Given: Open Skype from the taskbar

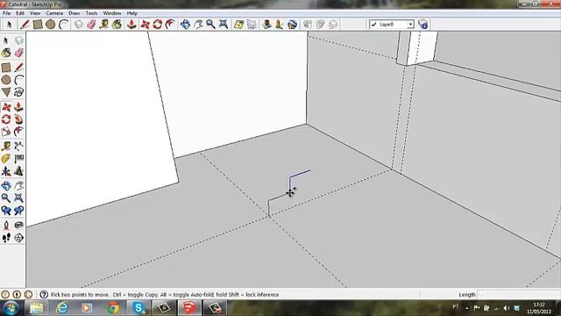Looking at the screenshot, I should pos(138,308).
